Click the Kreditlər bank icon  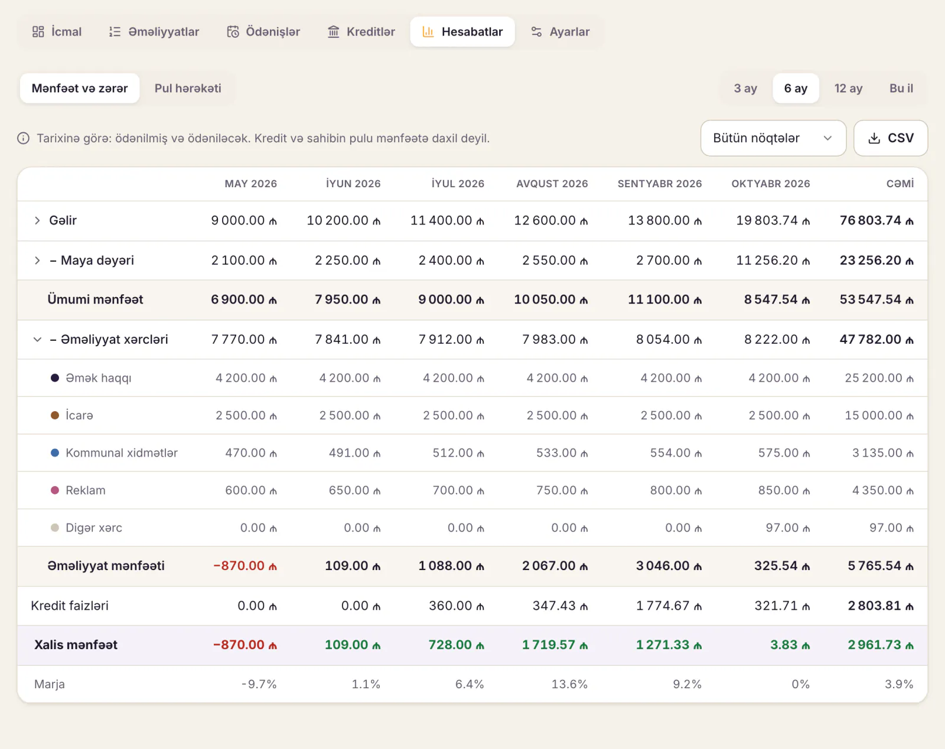point(334,32)
